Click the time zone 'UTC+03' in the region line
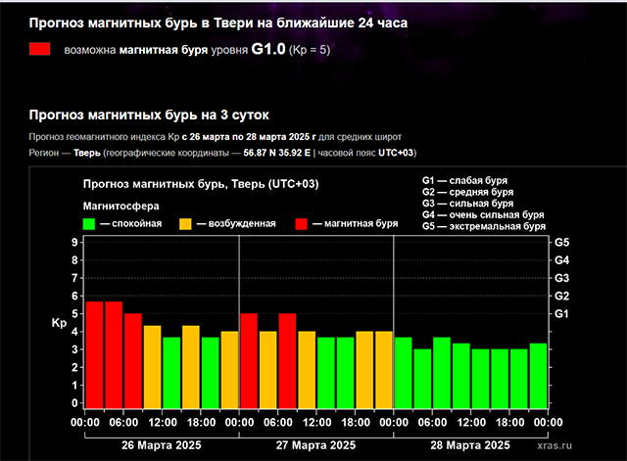The width and height of the screenshot is (627, 461). (396, 153)
